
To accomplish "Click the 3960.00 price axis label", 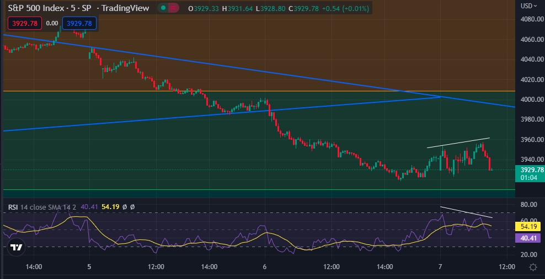I will pos(532,140).
